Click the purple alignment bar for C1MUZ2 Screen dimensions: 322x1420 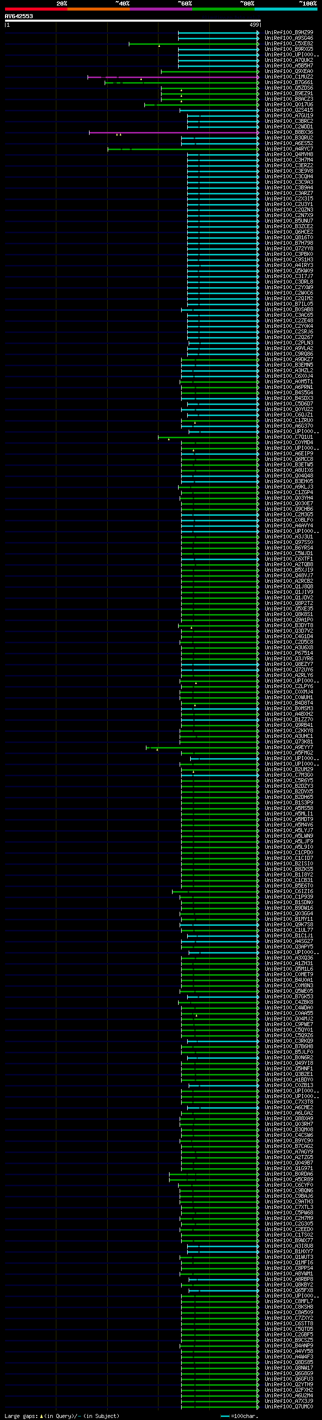coord(173,77)
